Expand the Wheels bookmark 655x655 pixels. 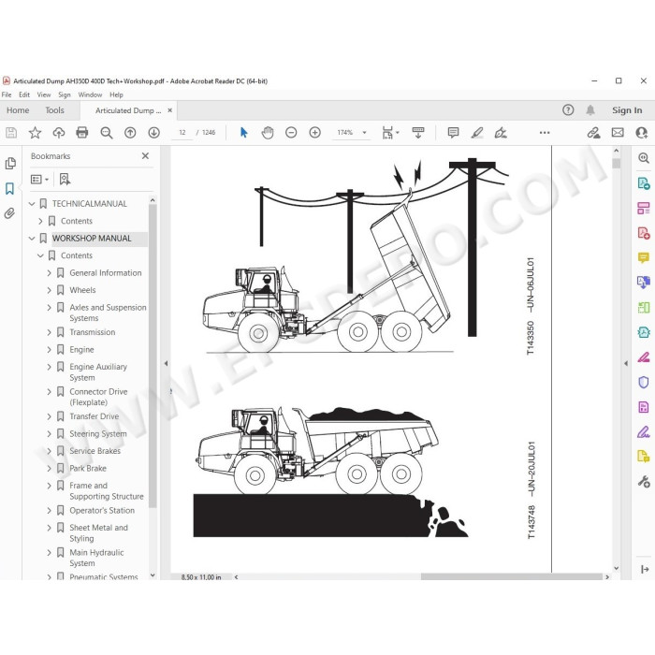tap(50, 290)
